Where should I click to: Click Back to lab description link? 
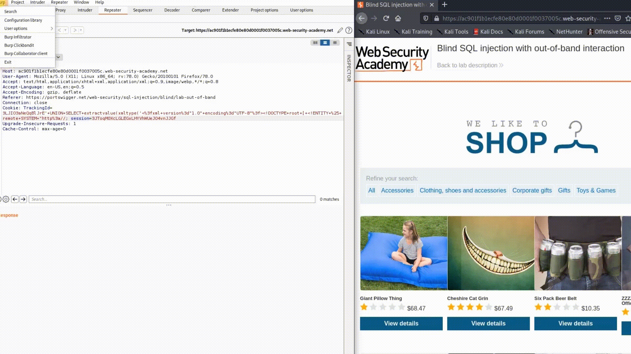[470, 65]
